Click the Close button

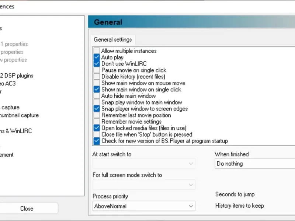click(27, 208)
